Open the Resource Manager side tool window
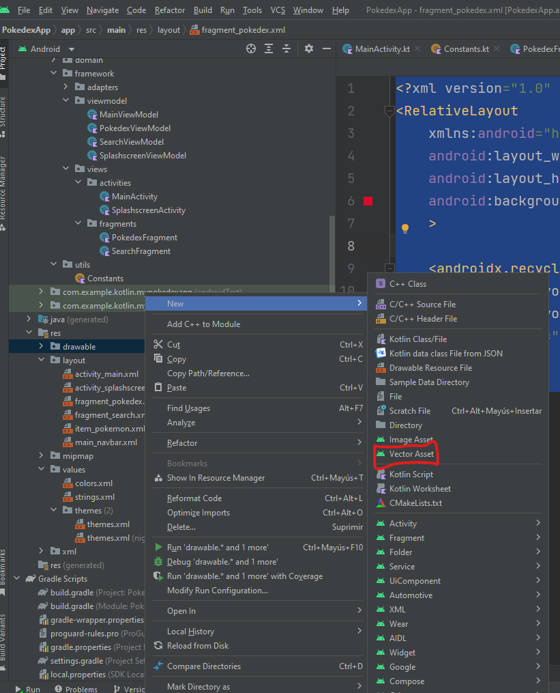 (x=3, y=188)
